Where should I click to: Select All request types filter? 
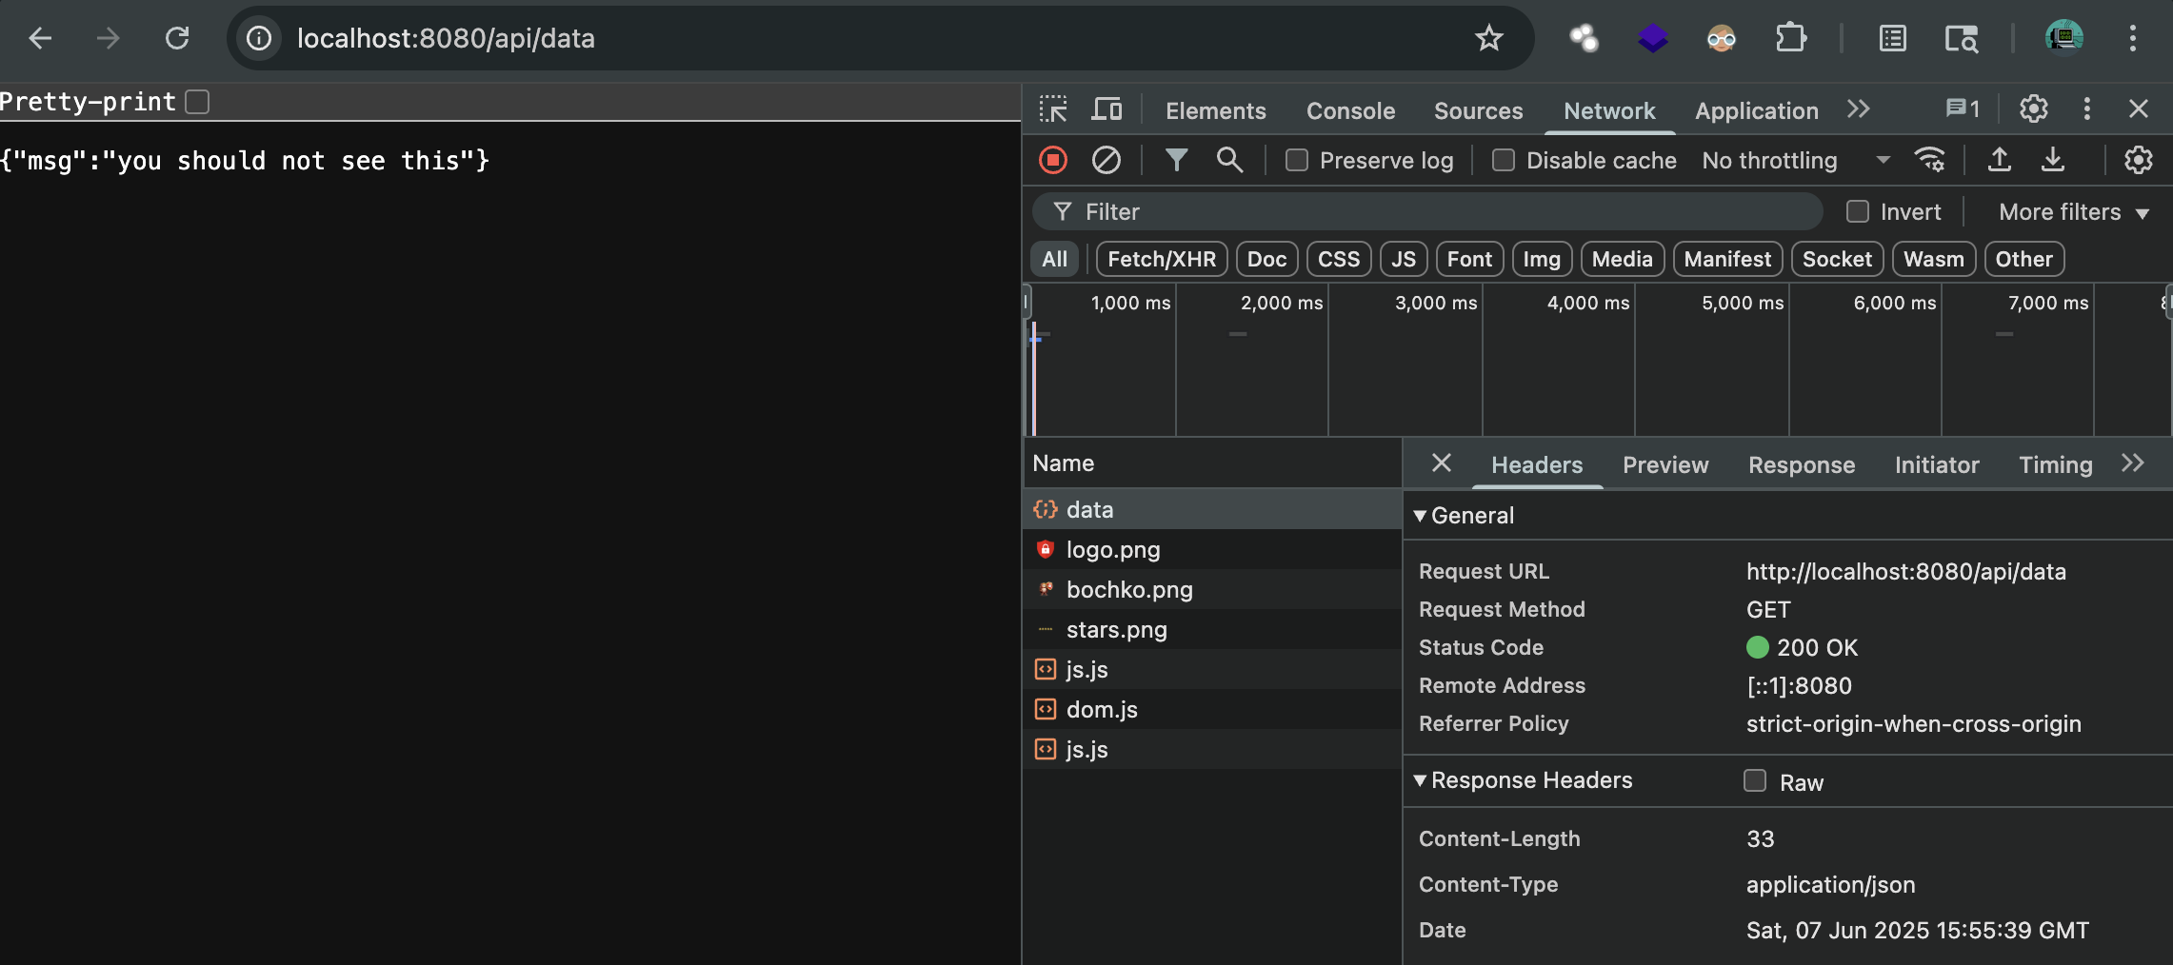(1054, 259)
